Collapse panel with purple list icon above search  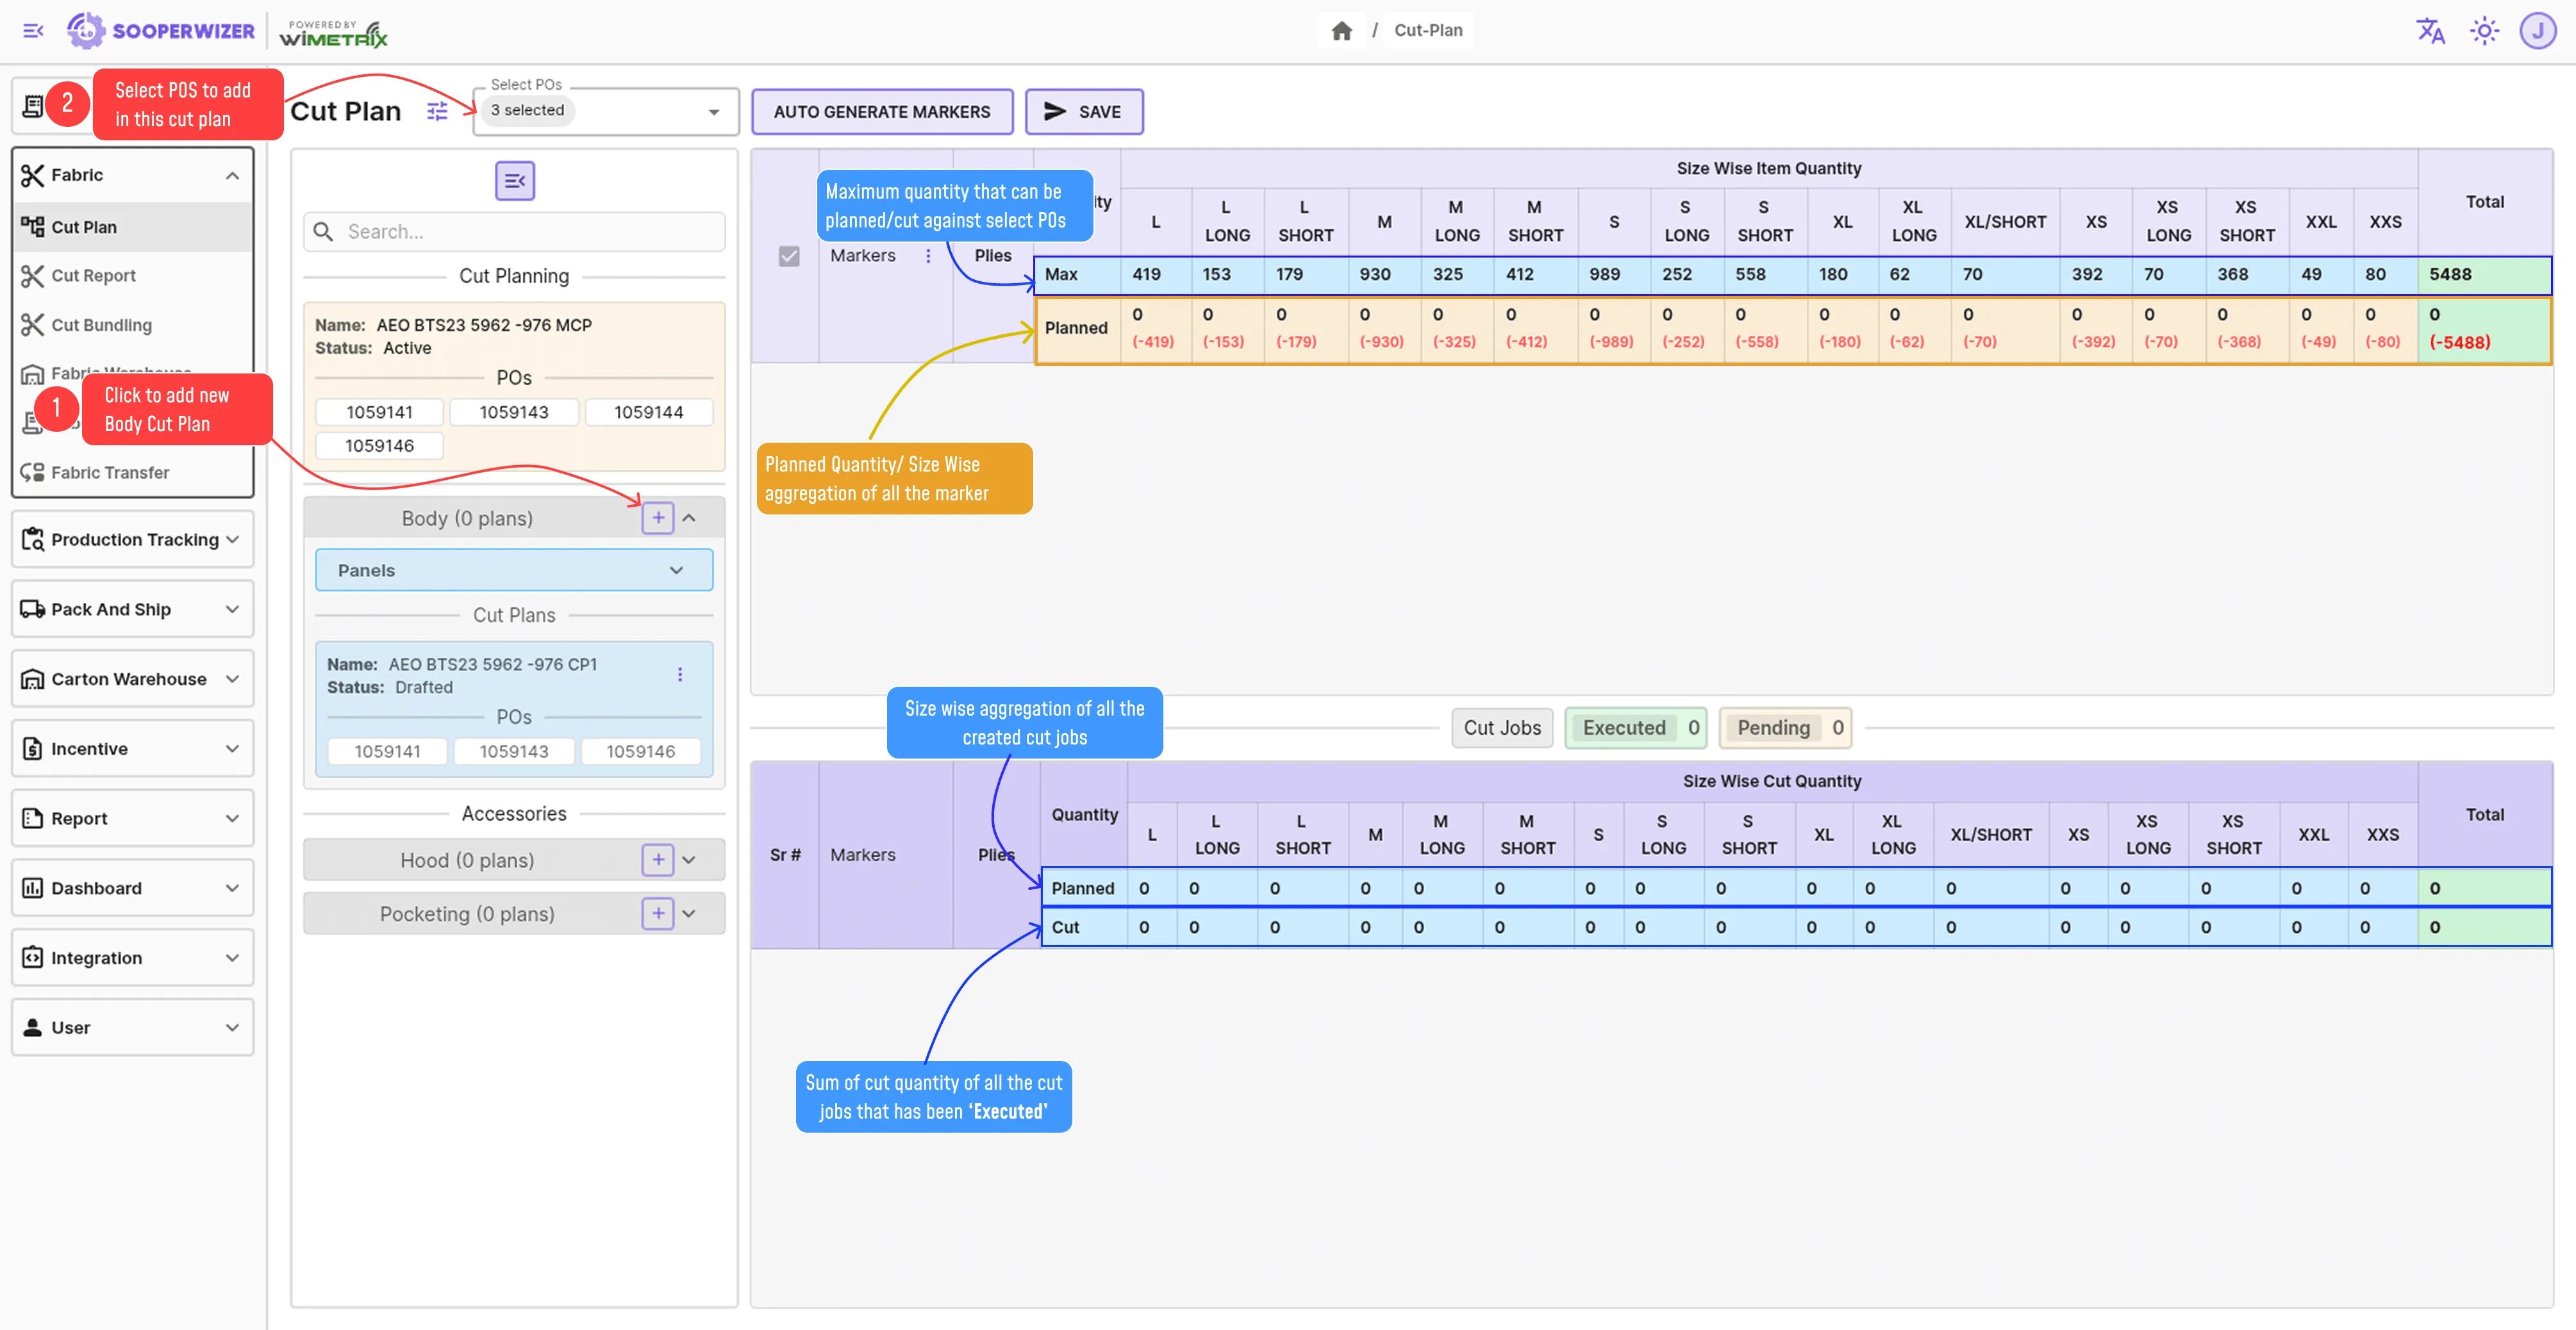tap(514, 181)
